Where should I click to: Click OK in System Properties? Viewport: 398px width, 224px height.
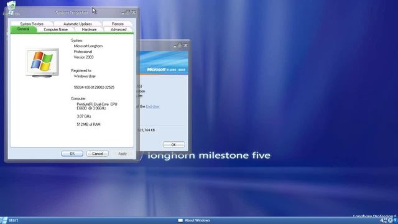click(72, 154)
